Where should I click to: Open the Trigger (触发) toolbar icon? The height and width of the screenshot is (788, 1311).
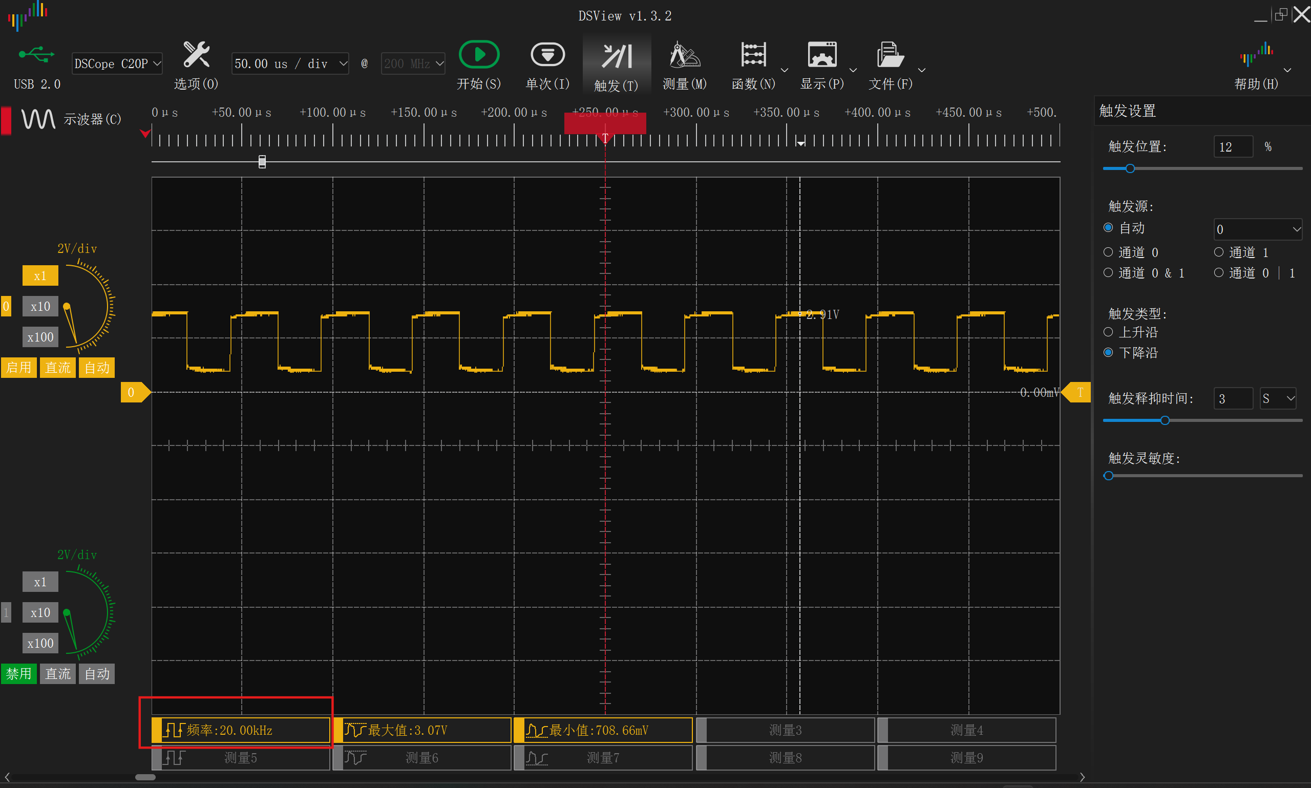pos(616,57)
